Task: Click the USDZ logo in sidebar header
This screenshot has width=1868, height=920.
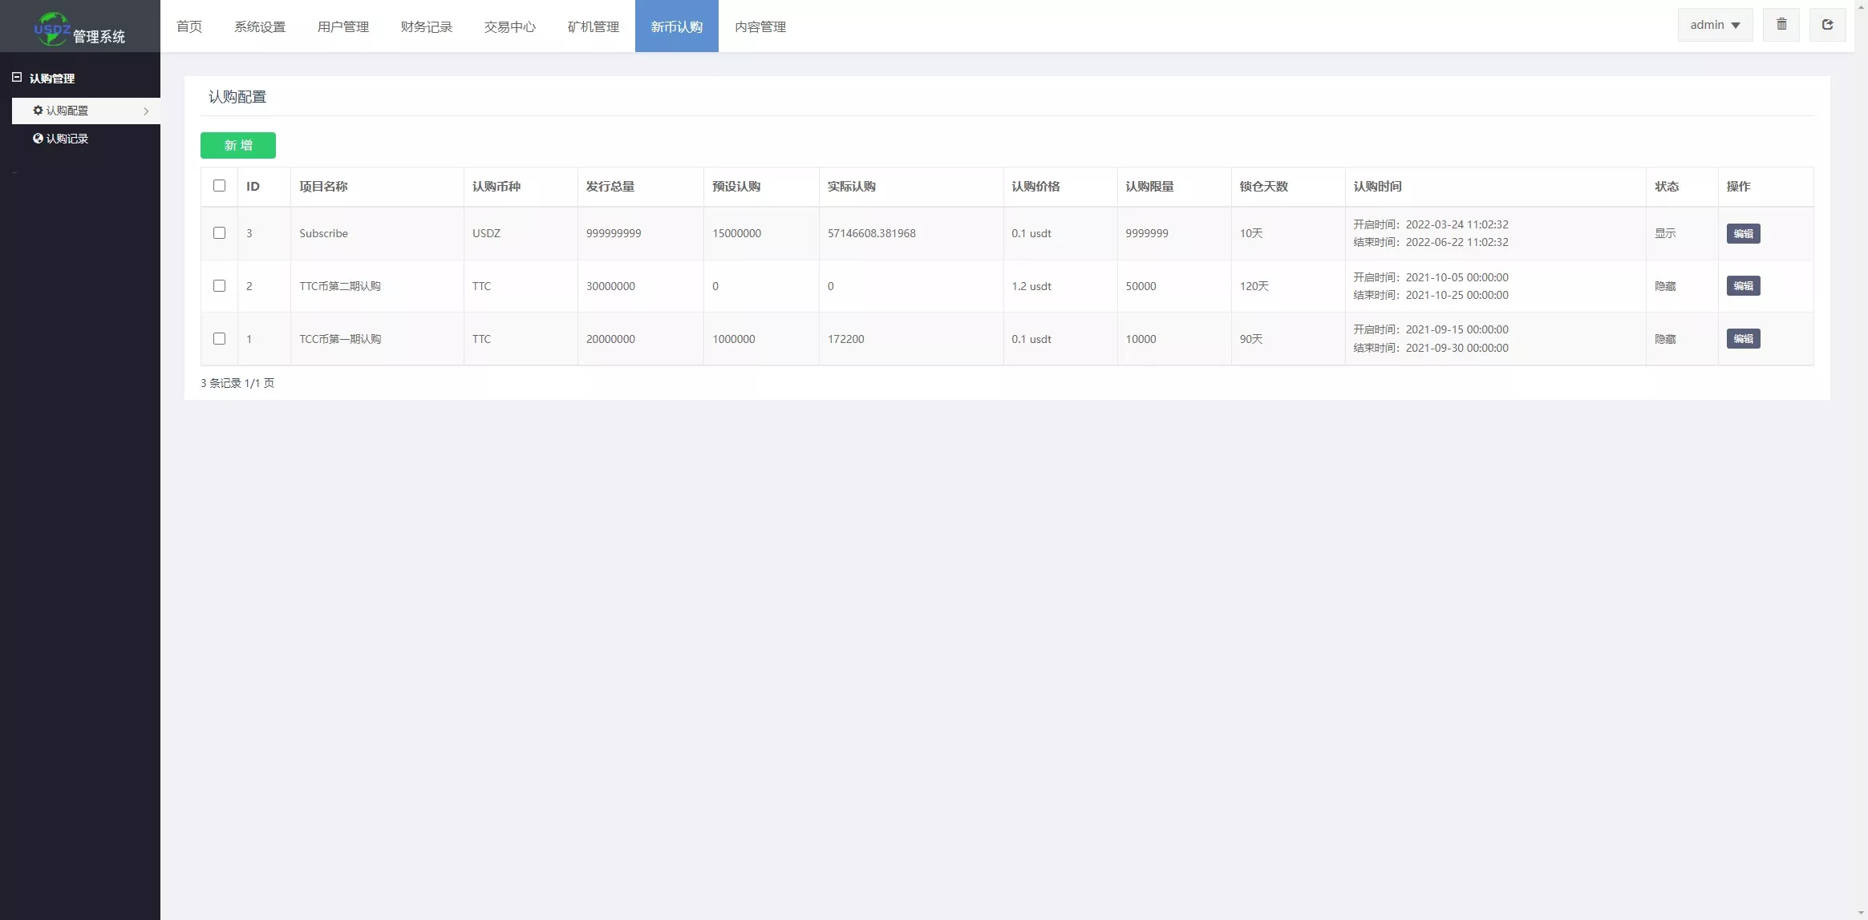Action: (x=52, y=29)
